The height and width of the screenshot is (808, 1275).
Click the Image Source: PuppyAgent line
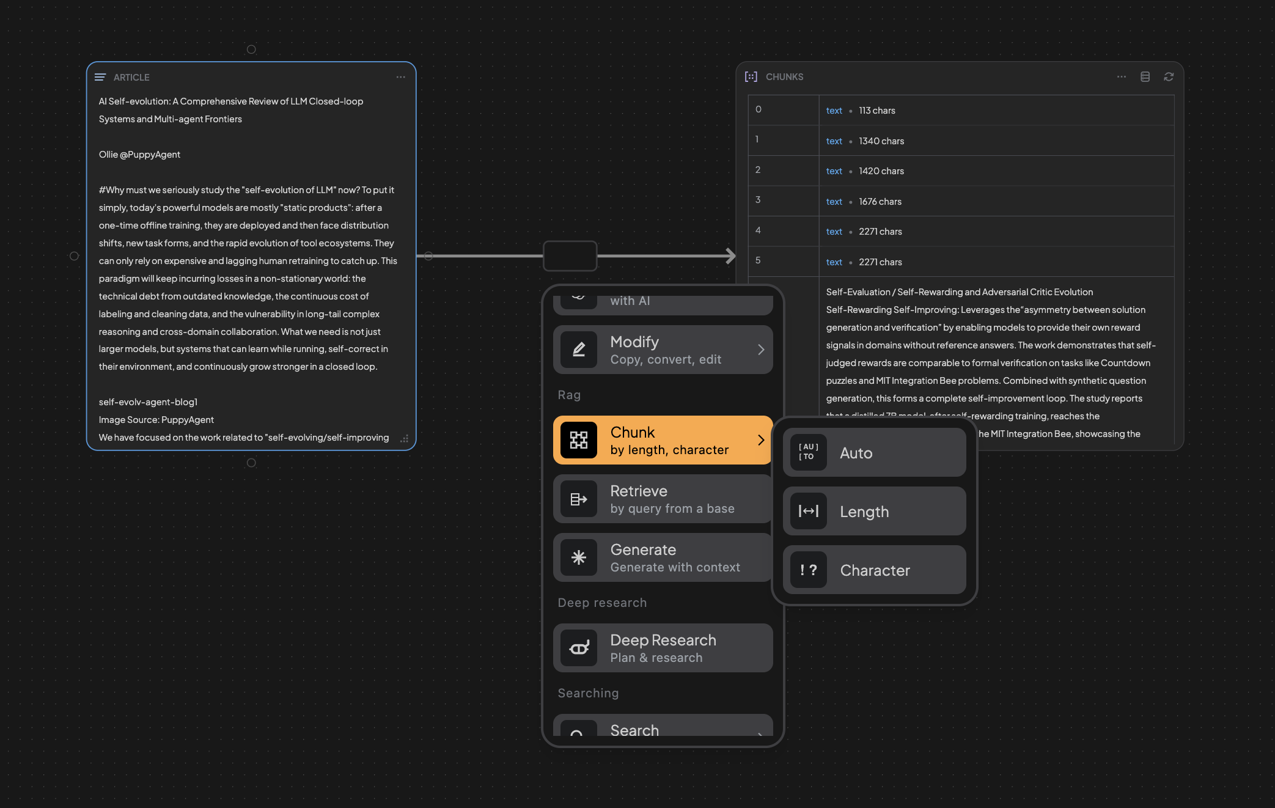point(156,420)
